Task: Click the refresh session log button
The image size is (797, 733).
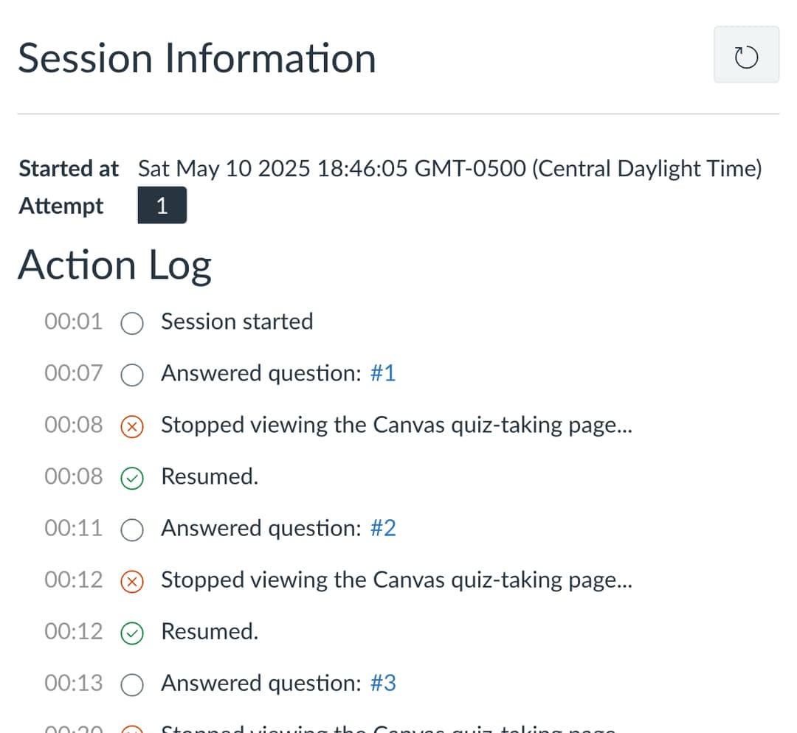Action: coord(746,55)
